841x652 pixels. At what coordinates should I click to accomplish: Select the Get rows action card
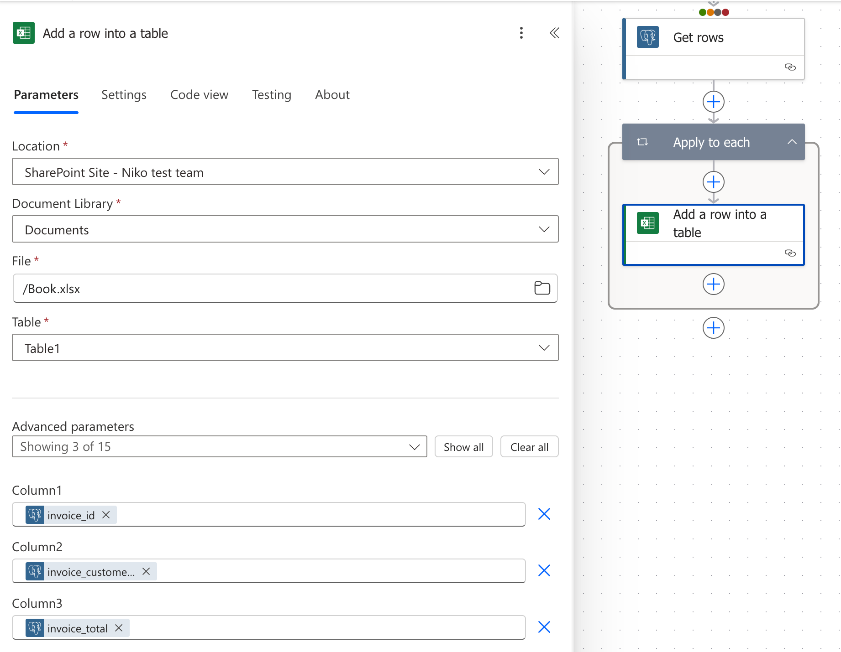(x=714, y=49)
